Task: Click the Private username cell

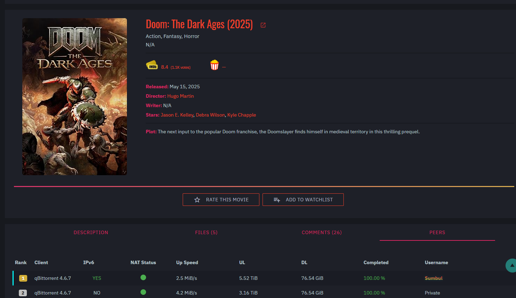Action: 432,293
